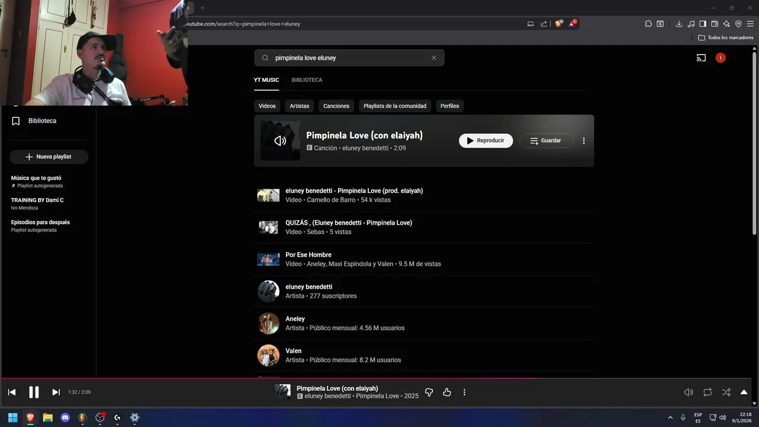Open the Windows Start menu
Screen dimensions: 759x427
pyautogui.click(x=12, y=418)
